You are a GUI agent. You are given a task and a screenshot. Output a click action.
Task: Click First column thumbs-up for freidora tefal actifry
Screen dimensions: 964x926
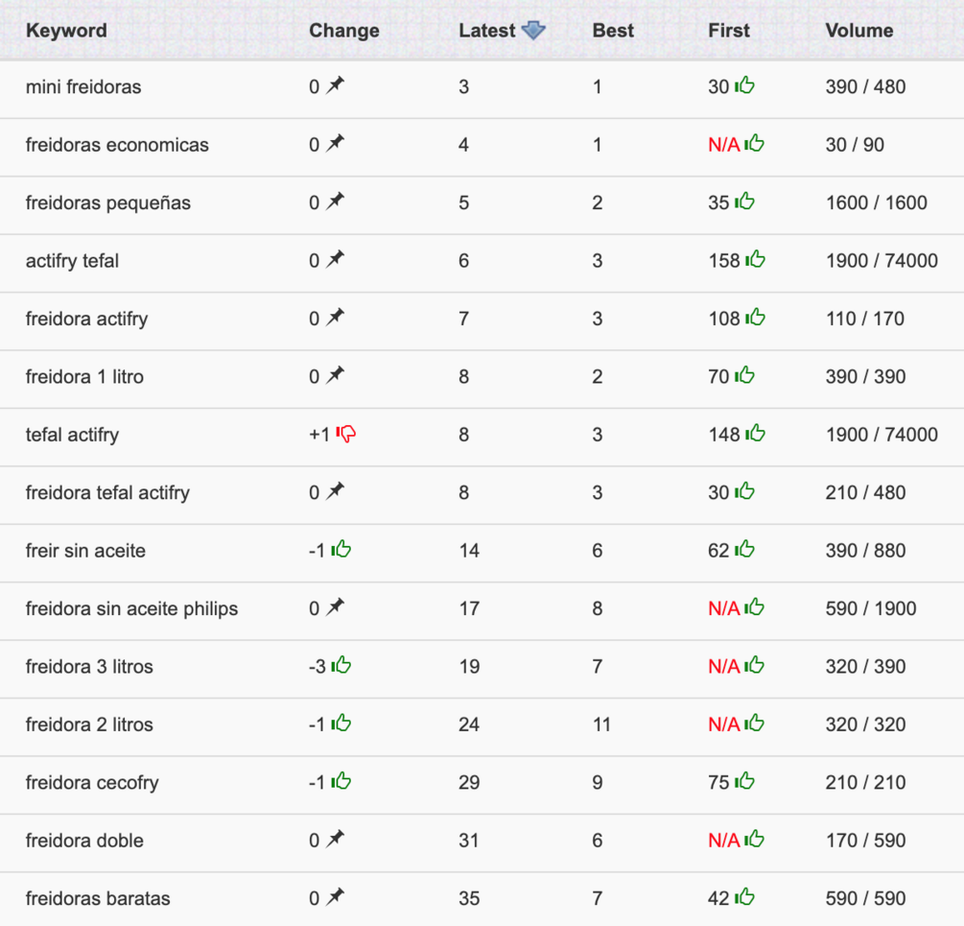tap(744, 490)
